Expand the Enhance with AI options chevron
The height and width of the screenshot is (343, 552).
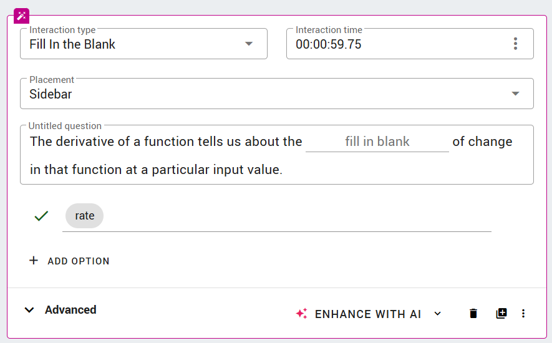click(x=438, y=314)
